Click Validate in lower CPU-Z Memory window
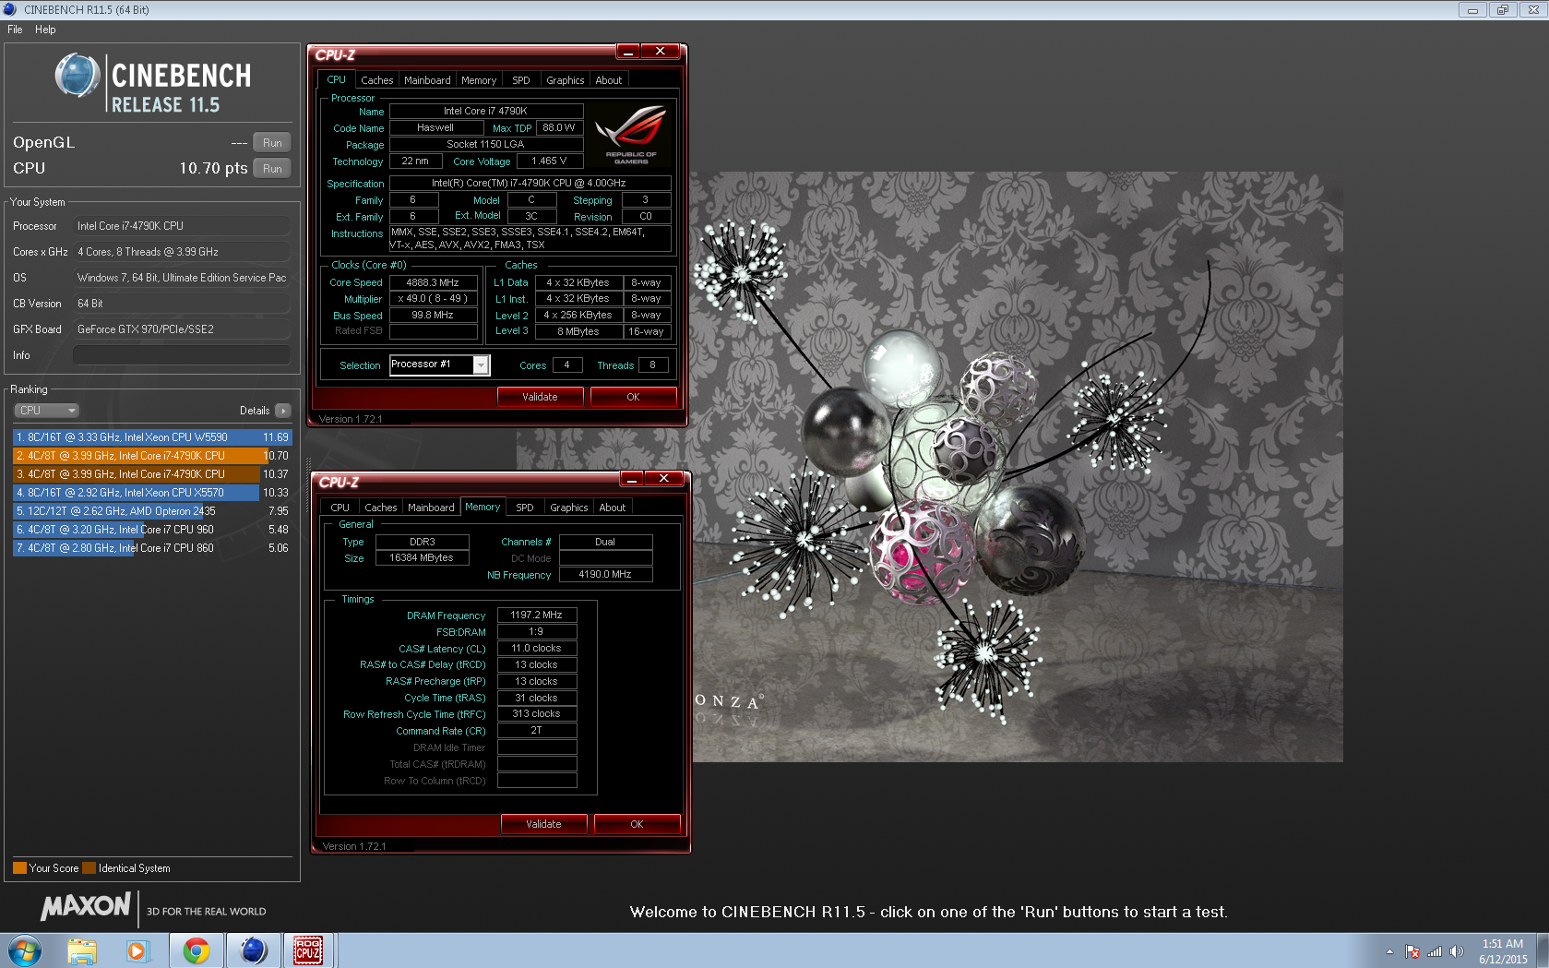This screenshot has height=968, width=1549. pos(544,824)
